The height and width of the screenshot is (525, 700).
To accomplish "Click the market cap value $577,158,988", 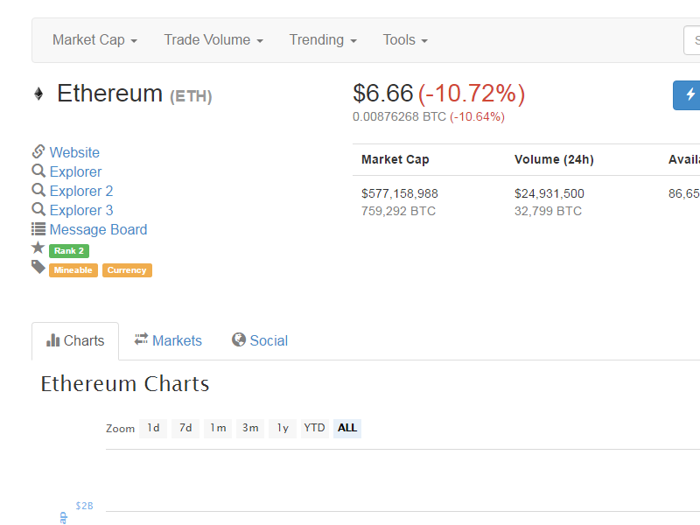I will 400,193.
